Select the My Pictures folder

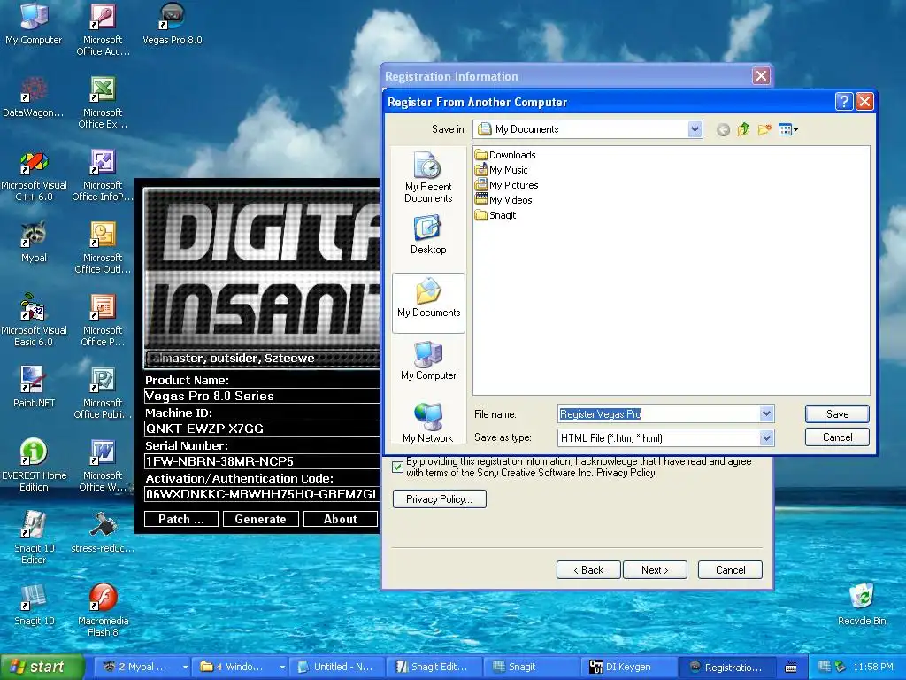pos(506,185)
